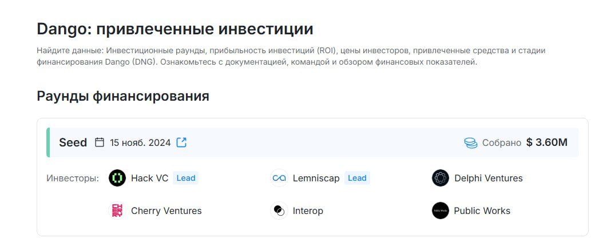Click the 15 нояб. 2024 date text
The image size is (607, 250).
[x=140, y=142]
